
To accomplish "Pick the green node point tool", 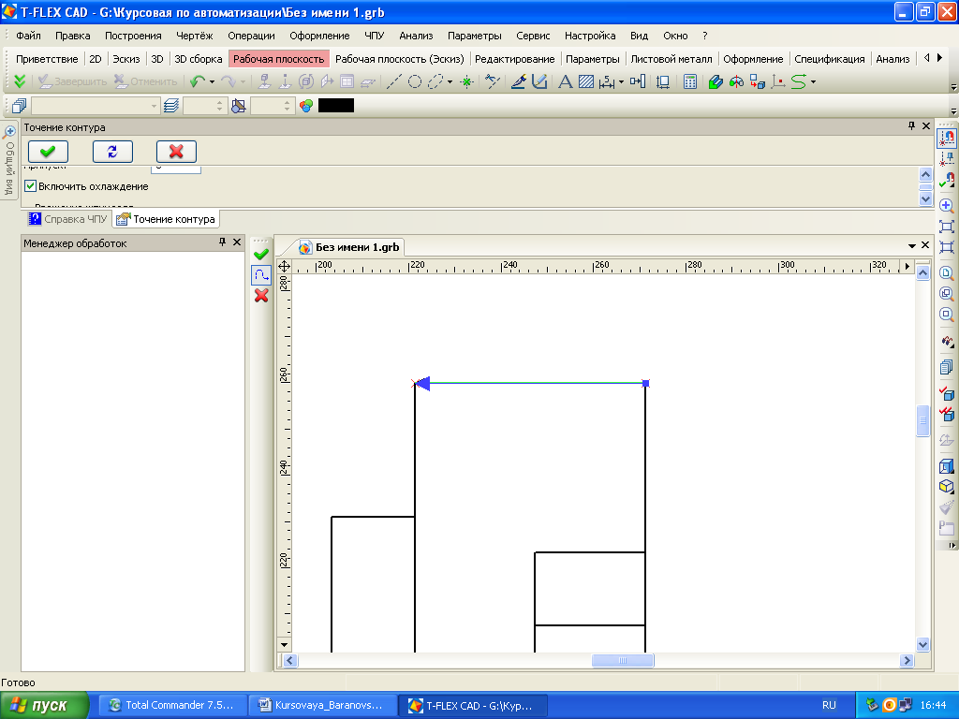I will [x=466, y=81].
